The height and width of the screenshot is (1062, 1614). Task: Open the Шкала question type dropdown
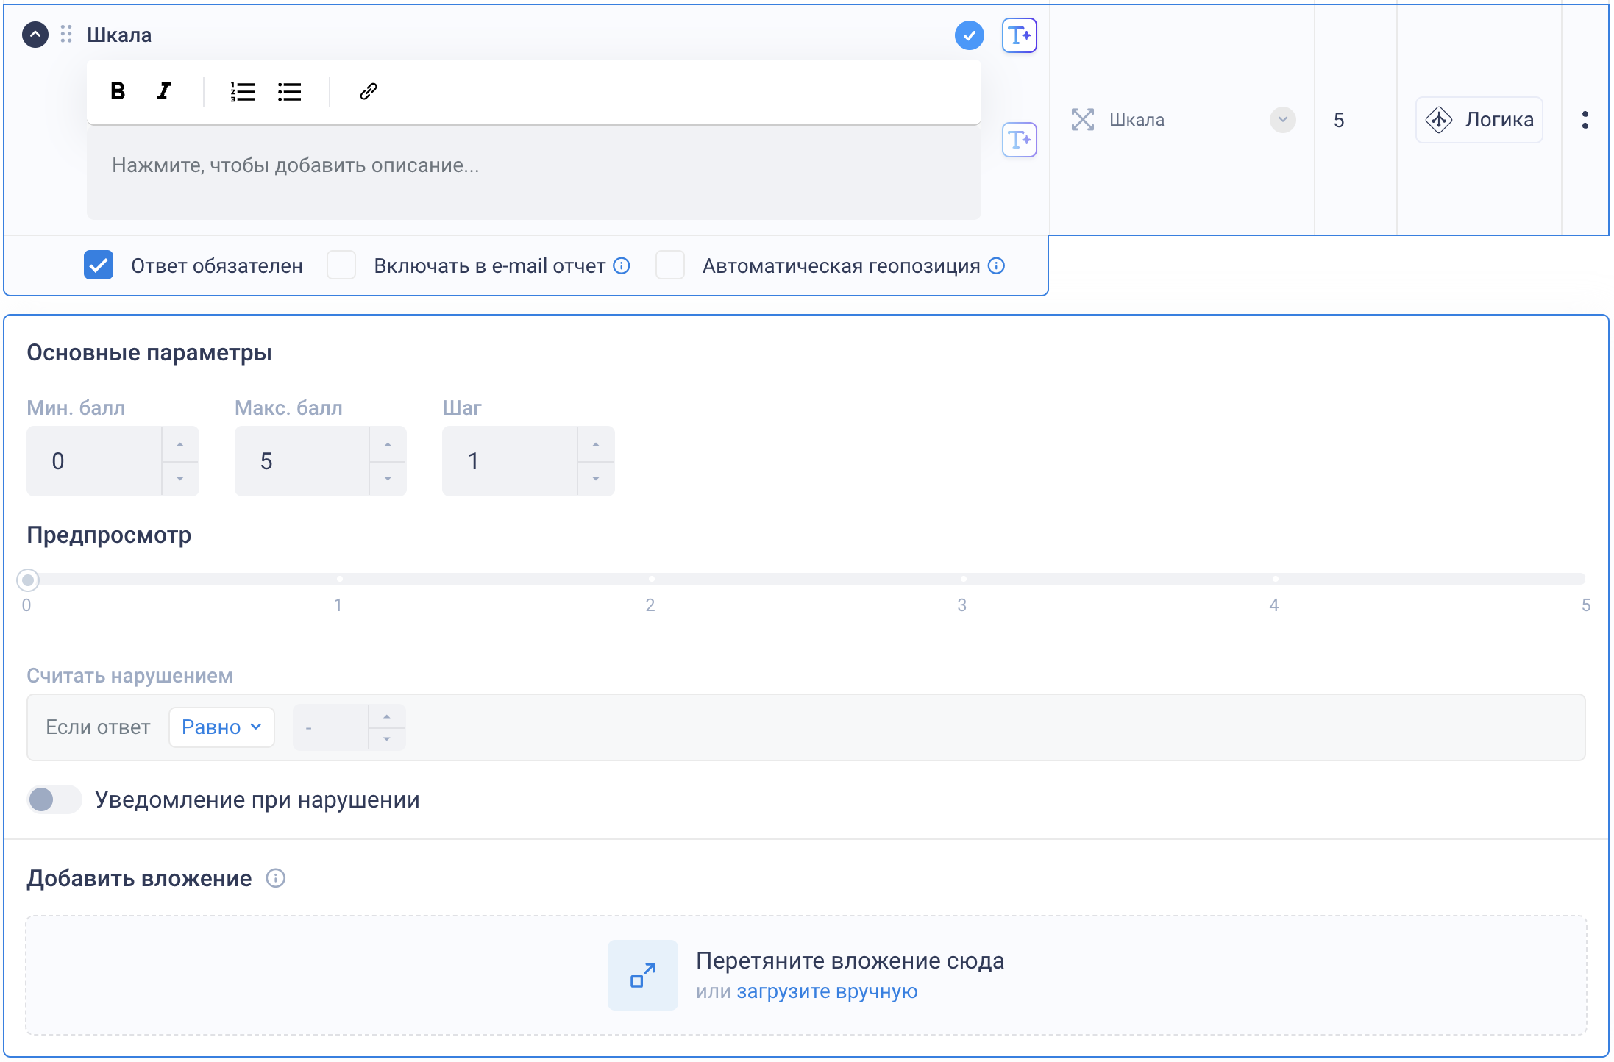point(1282,120)
